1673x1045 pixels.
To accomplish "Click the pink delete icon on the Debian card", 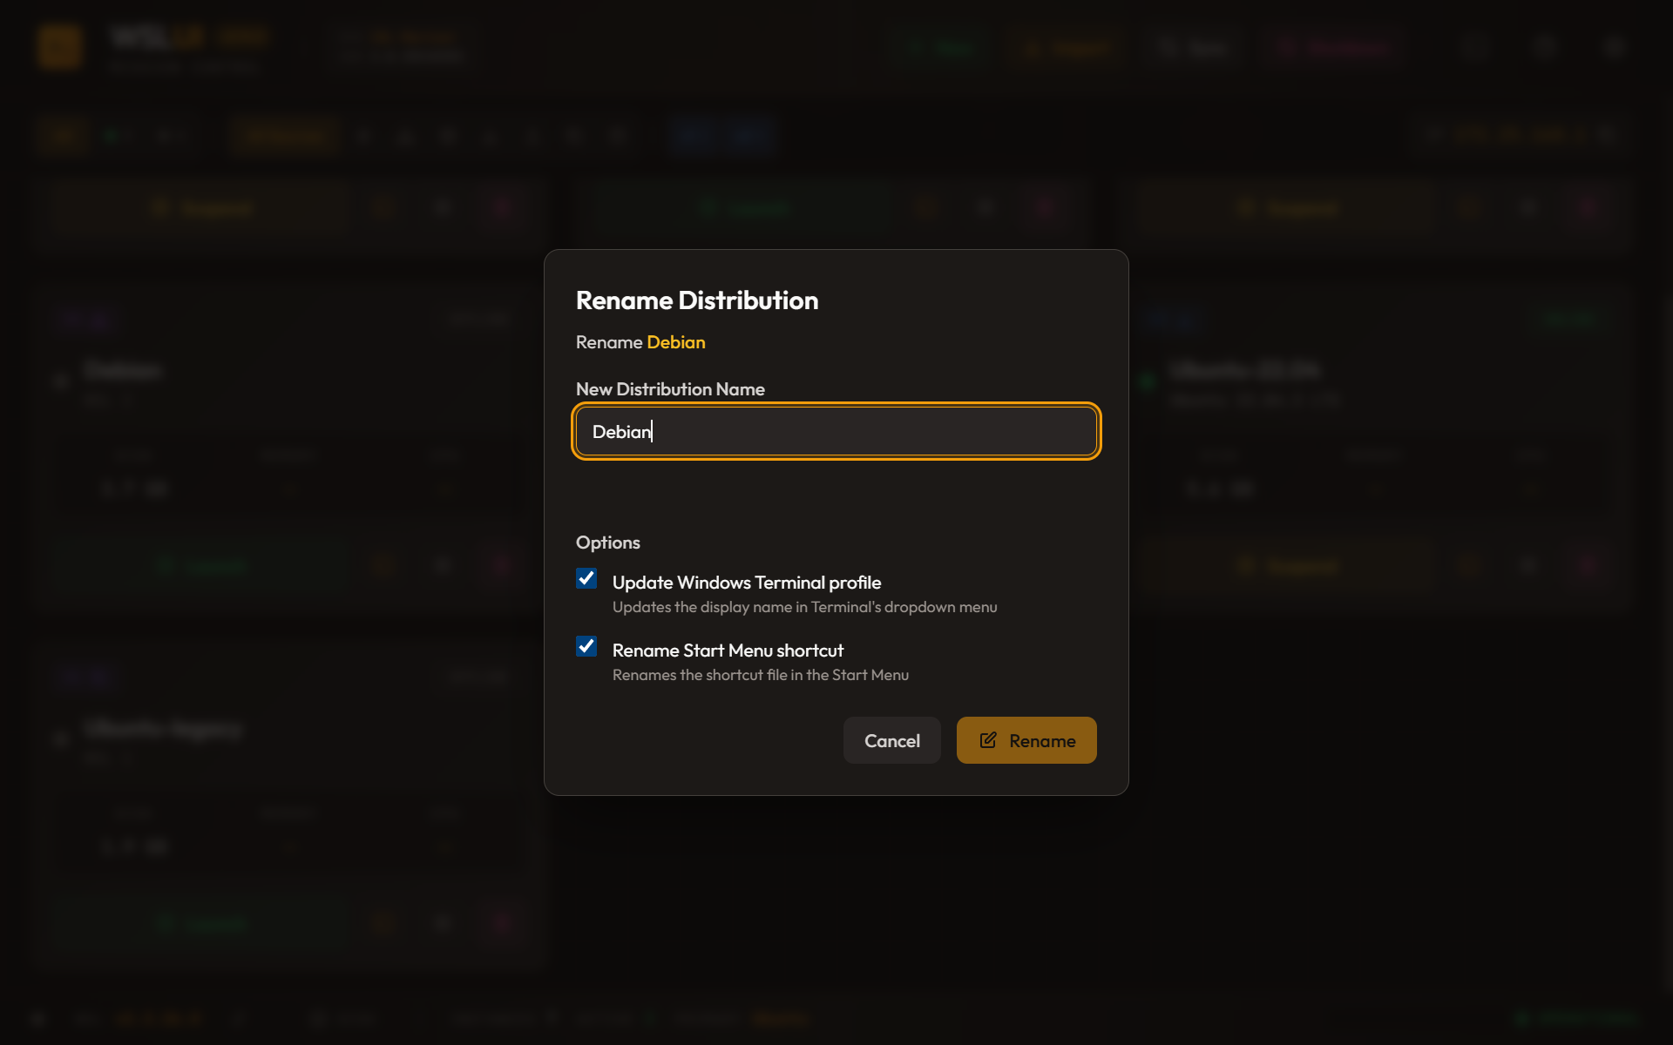I will point(501,566).
